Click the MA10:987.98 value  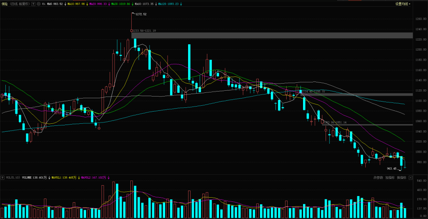76,4
